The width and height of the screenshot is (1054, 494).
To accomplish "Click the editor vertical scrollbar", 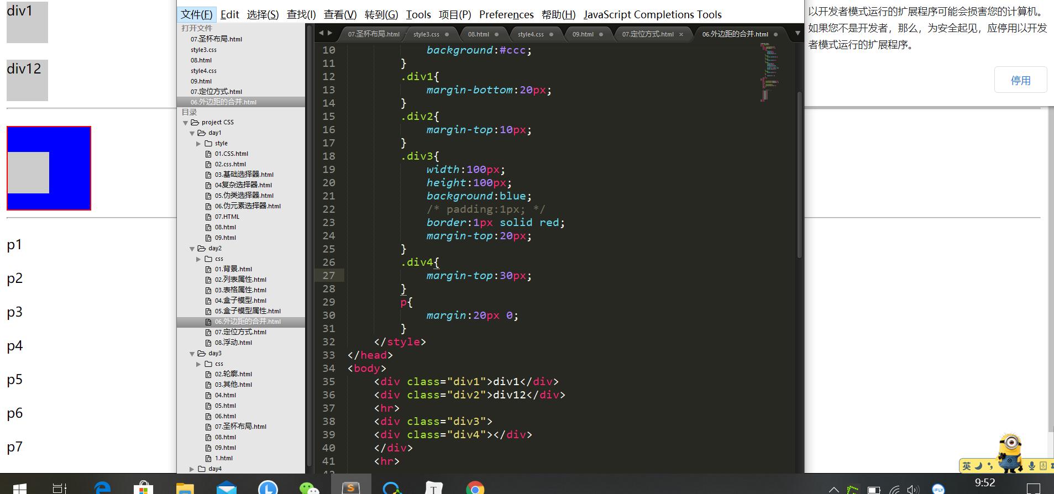I will click(x=799, y=175).
